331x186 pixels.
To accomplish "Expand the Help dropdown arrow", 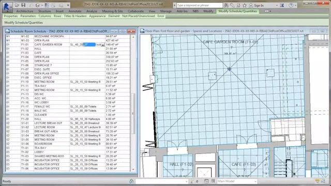I will pos(295,5).
